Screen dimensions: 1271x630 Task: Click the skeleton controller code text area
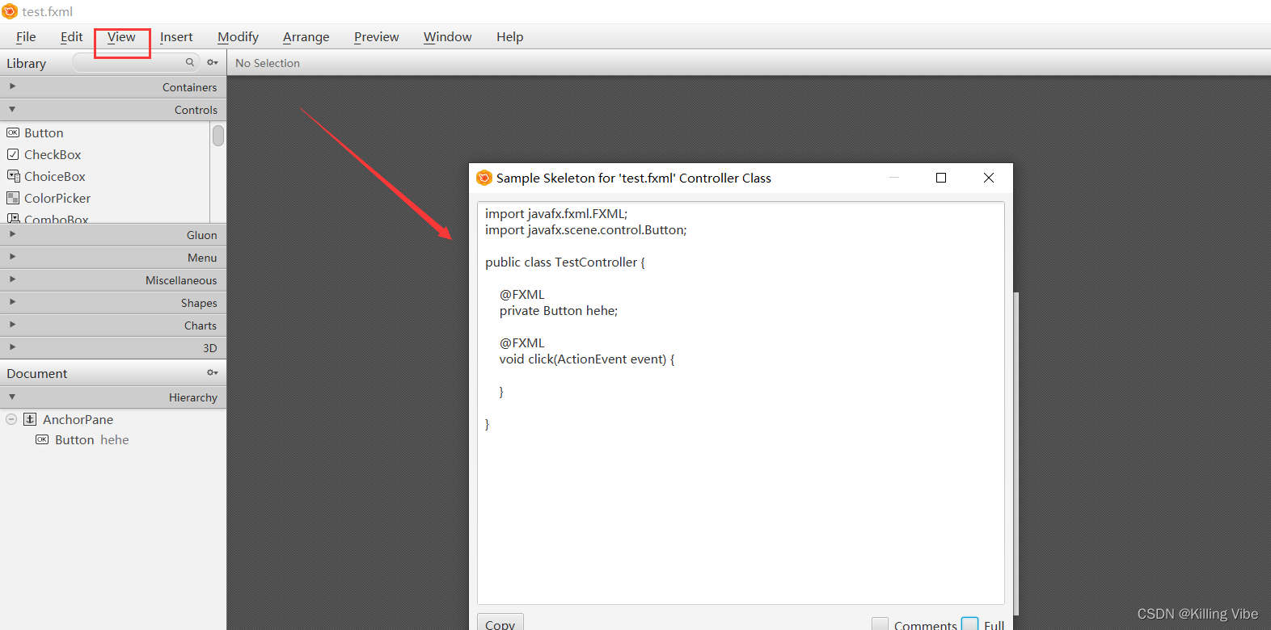741,403
